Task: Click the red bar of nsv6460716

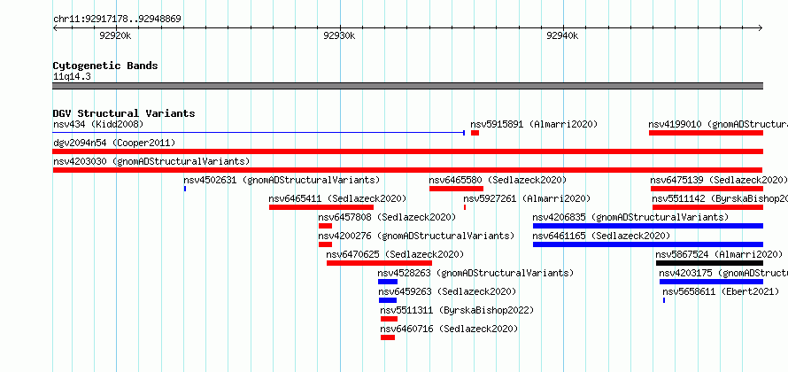Action: pos(388,337)
